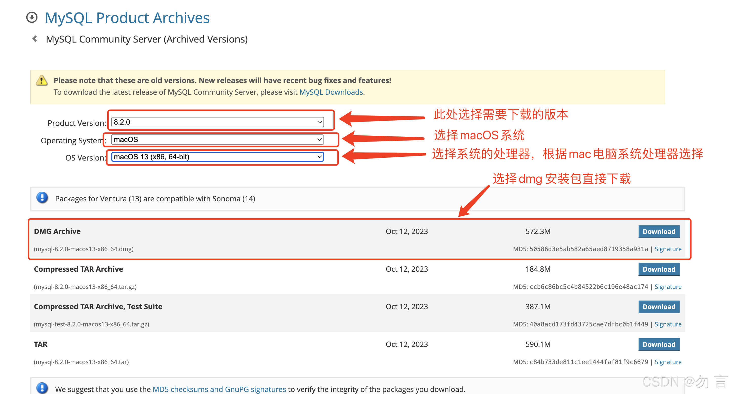Follow the MySQL Downloads link
This screenshot has height=394, width=729.
click(331, 92)
